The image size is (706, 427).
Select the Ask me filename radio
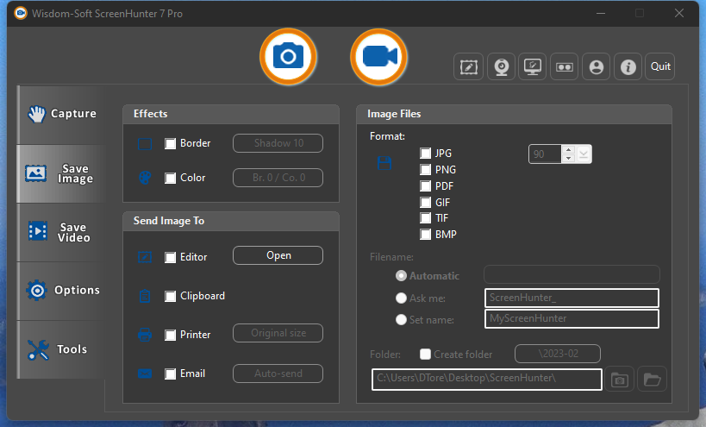401,298
